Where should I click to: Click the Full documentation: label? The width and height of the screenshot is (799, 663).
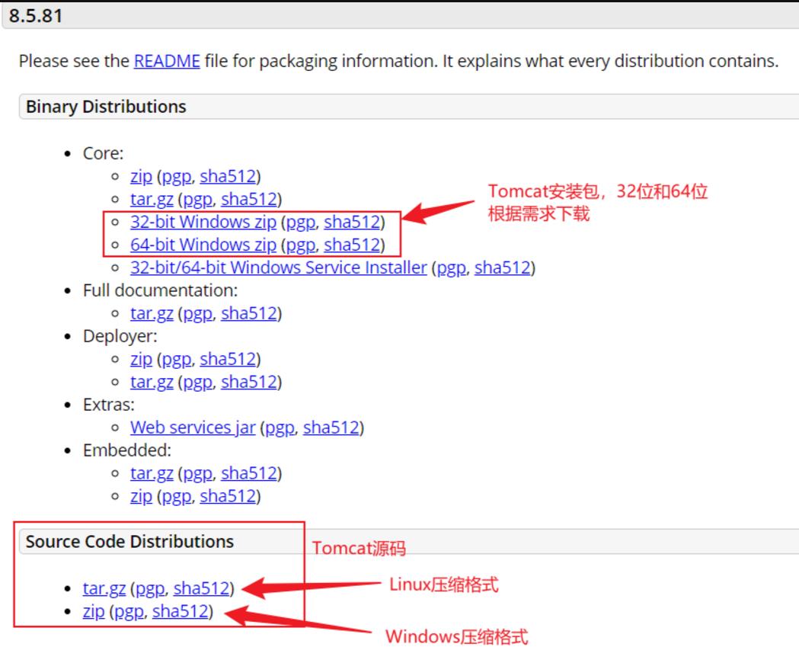[161, 290]
